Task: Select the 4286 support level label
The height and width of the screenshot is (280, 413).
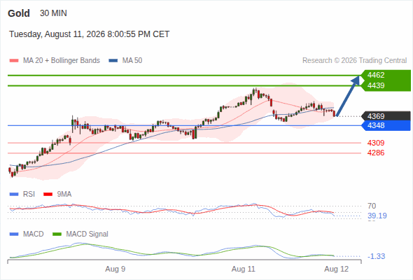Action: (376, 153)
